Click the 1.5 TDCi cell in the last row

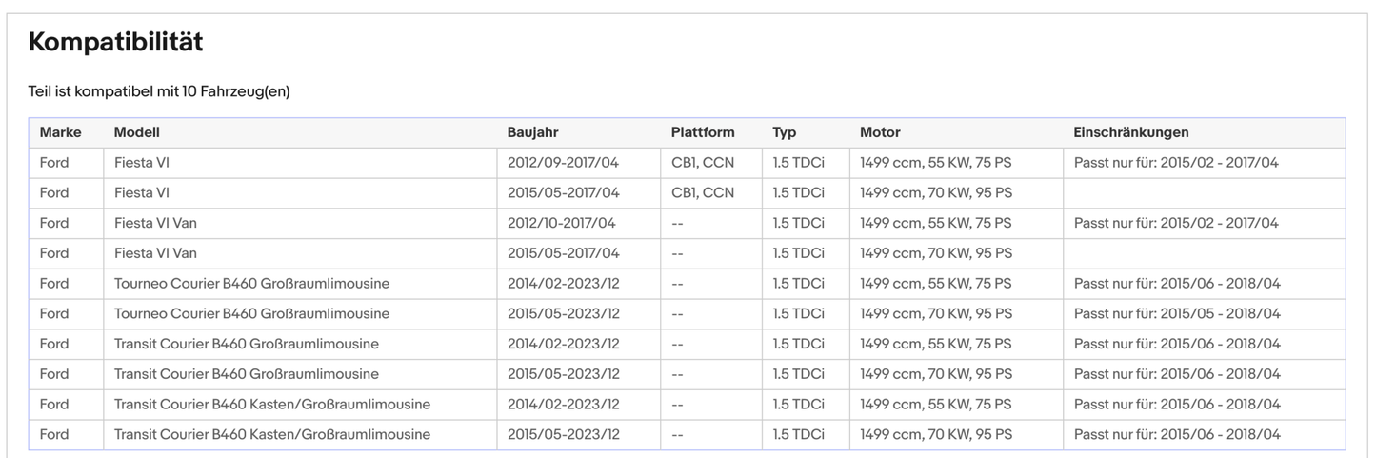[798, 434]
